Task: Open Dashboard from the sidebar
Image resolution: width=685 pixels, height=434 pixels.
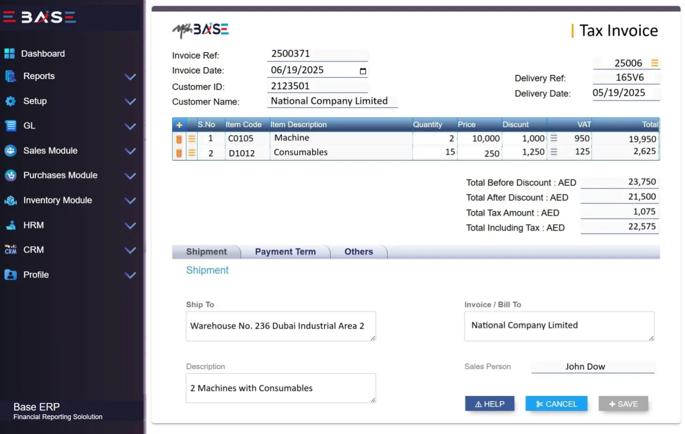Action: pos(43,54)
